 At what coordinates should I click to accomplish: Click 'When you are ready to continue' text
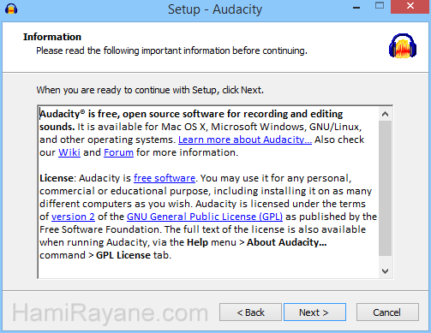pyautogui.click(x=150, y=90)
